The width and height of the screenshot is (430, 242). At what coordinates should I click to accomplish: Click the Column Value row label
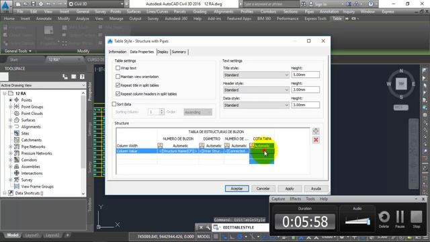point(127,151)
